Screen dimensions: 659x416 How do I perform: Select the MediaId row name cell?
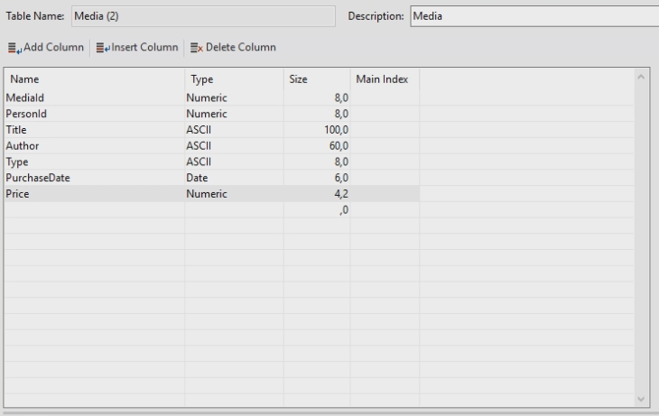94,97
